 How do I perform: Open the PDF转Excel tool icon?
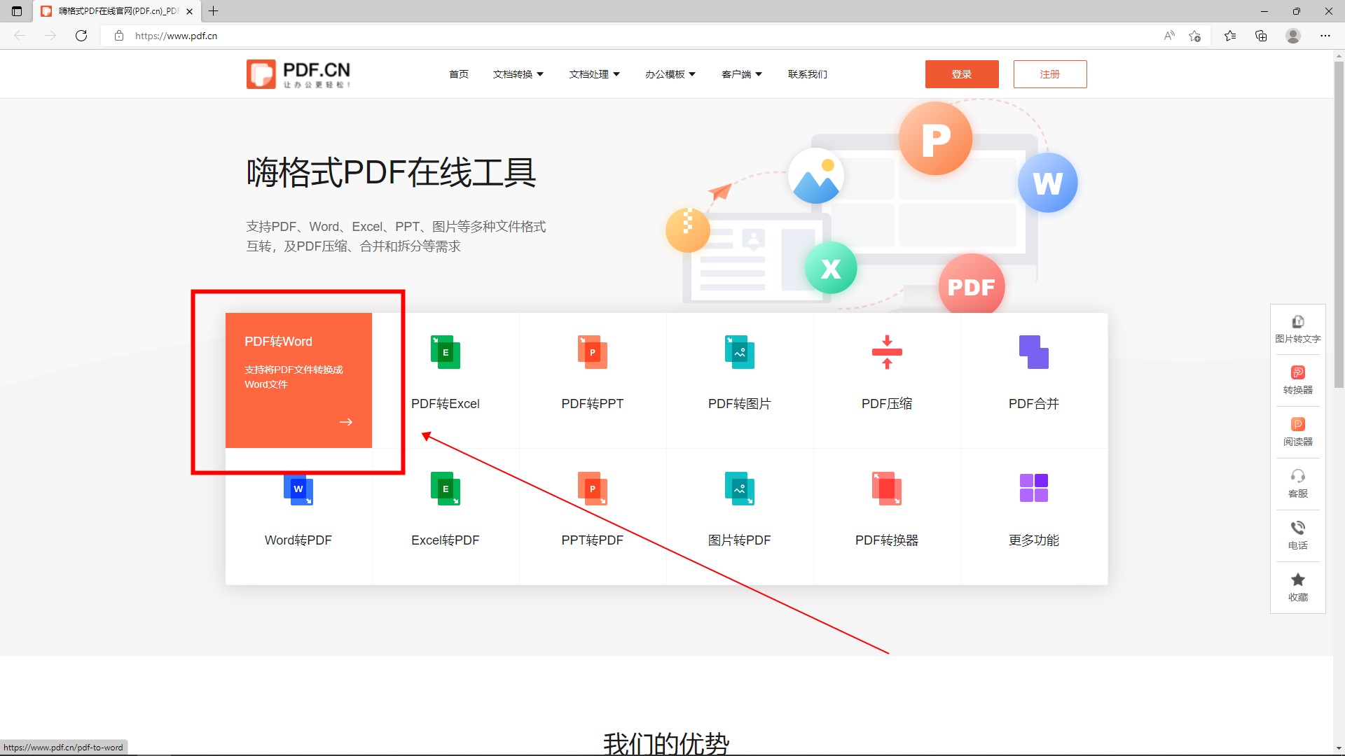click(x=446, y=352)
